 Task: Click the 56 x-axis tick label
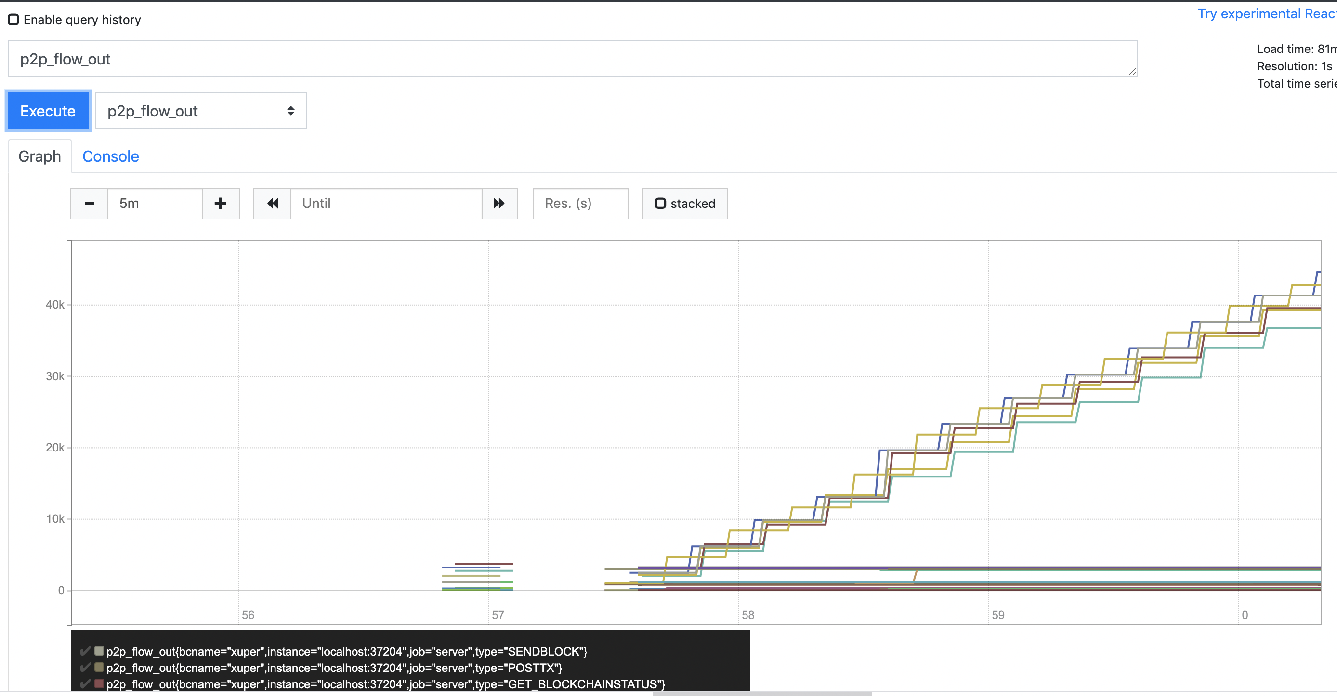click(248, 615)
